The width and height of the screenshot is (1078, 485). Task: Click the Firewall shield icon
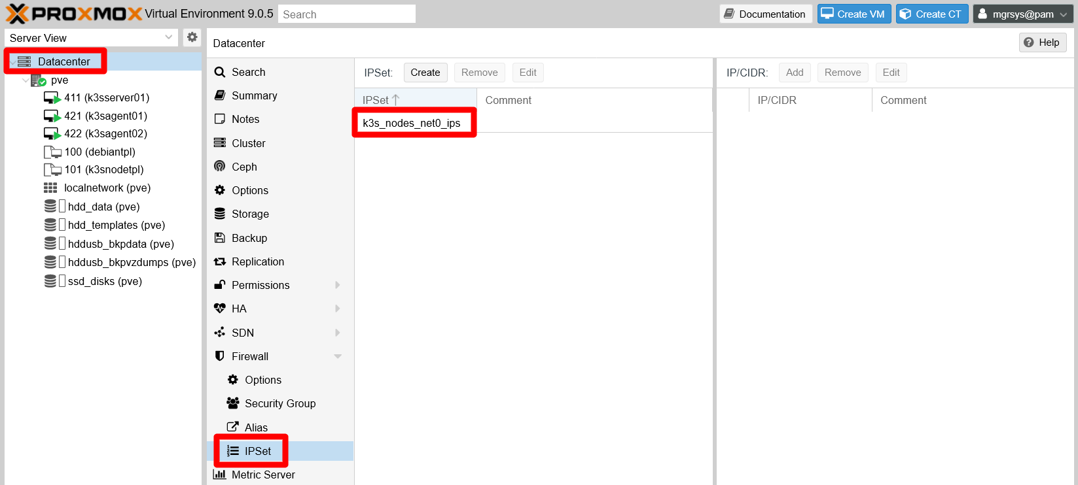click(x=220, y=356)
